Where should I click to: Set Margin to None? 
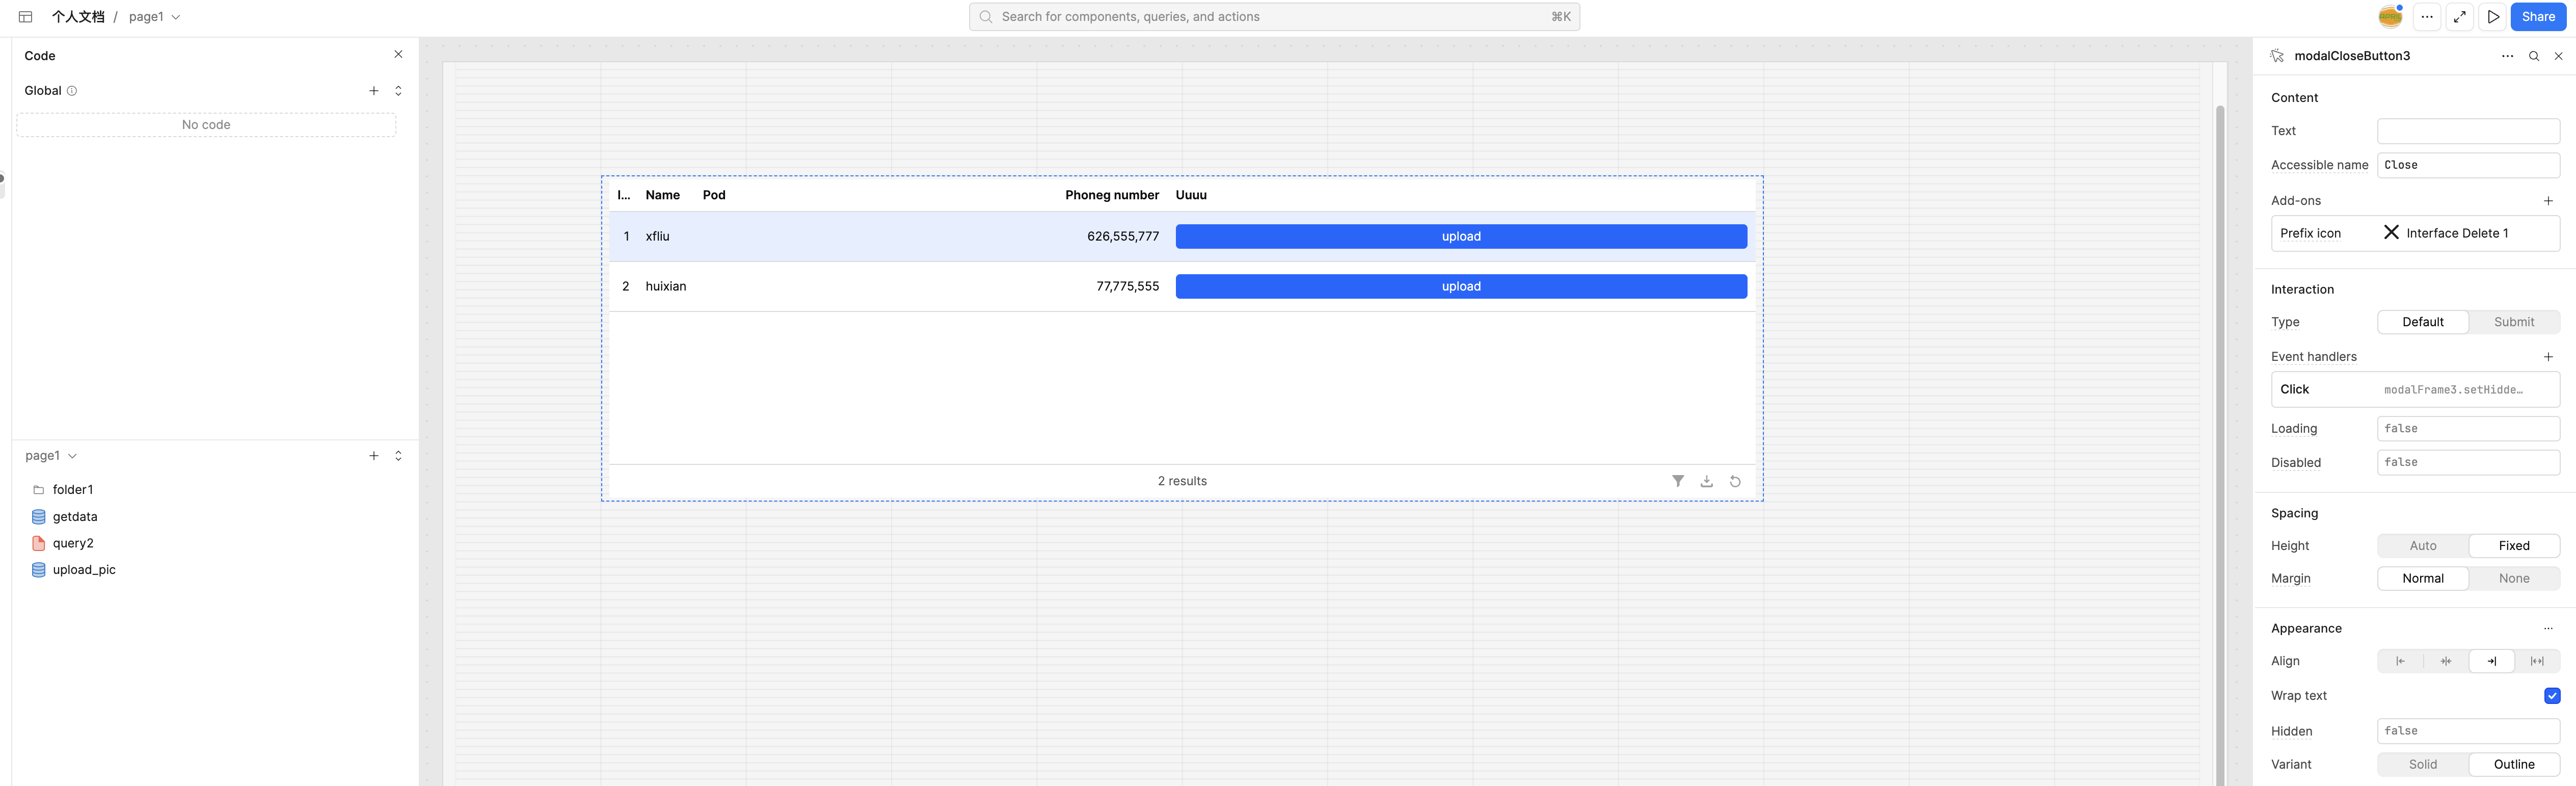coord(2513,579)
